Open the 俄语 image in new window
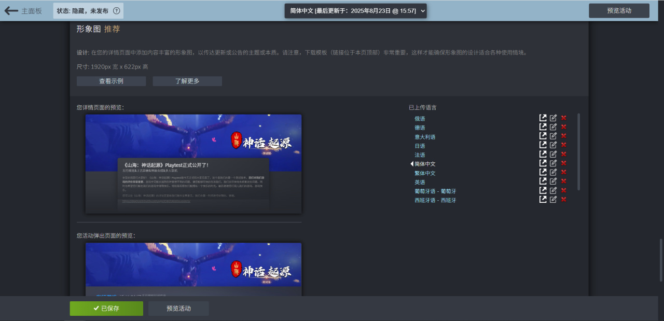Viewport: 664px width, 321px height. pyautogui.click(x=543, y=118)
